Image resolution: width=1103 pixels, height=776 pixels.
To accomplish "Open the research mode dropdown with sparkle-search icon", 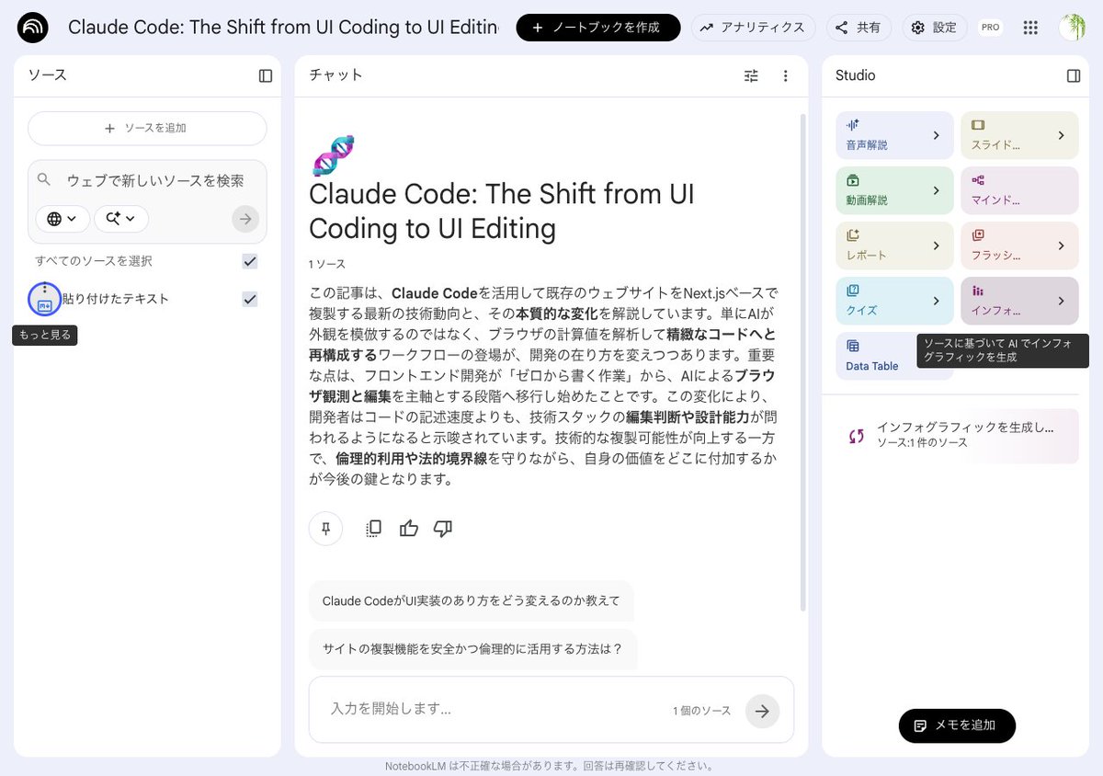I will (121, 219).
